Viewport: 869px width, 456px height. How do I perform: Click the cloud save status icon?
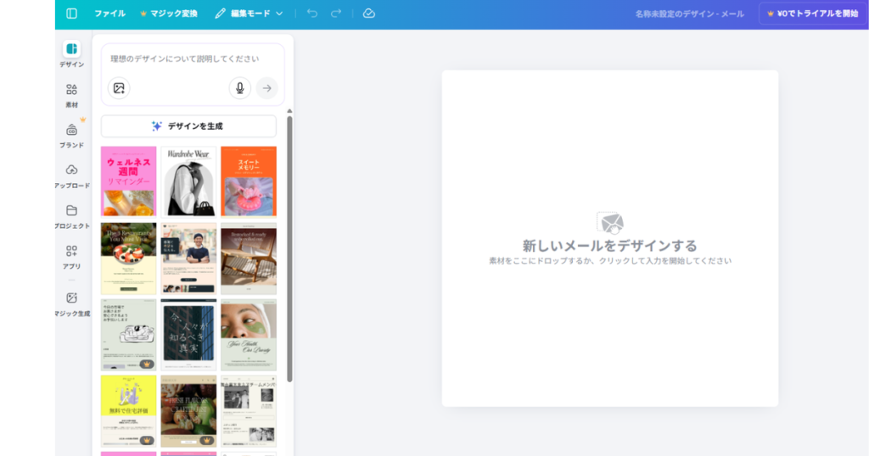(368, 14)
